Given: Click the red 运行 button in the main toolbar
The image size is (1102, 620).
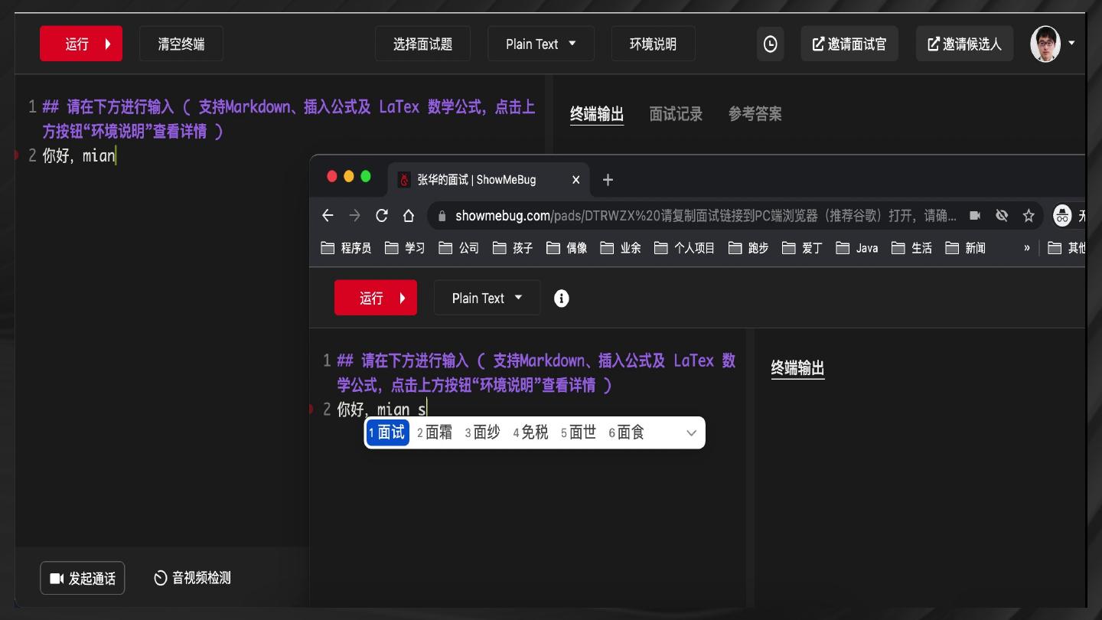Looking at the screenshot, I should (81, 44).
